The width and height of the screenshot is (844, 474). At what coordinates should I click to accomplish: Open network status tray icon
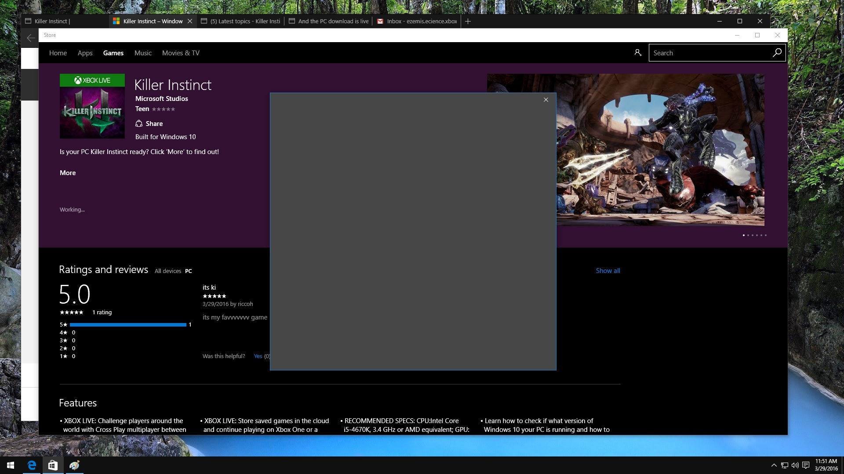click(785, 465)
